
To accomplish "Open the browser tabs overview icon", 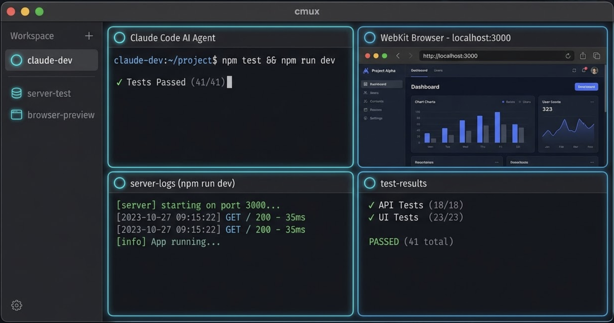I will [x=596, y=56].
